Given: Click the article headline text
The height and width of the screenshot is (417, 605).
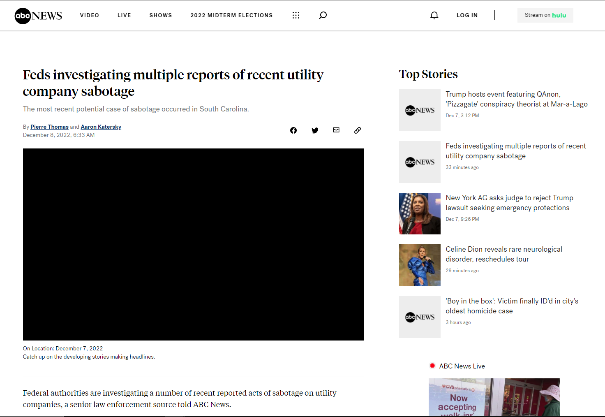Looking at the screenshot, I should pos(173,83).
